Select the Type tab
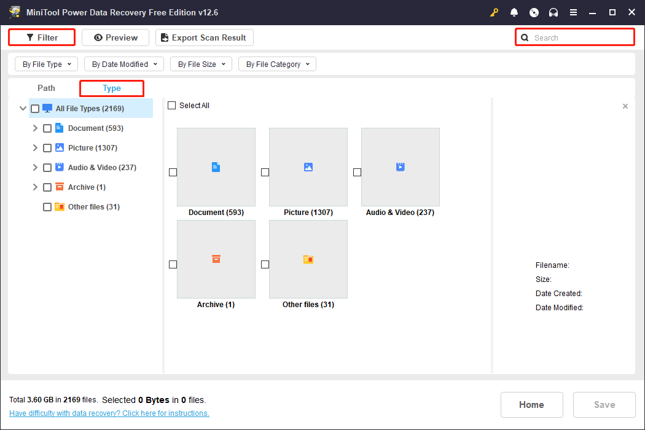The width and height of the screenshot is (645, 430). coord(111,88)
